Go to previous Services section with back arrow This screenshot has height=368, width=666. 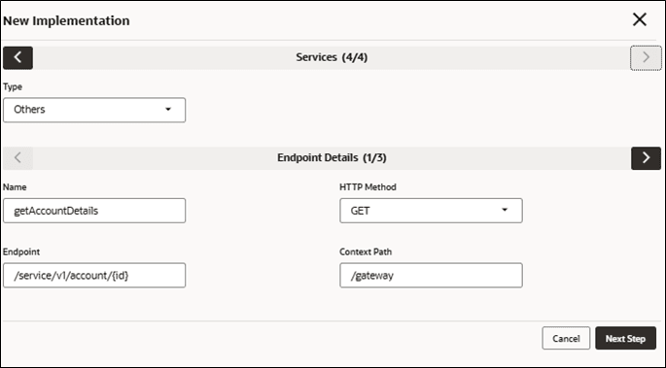(x=18, y=57)
